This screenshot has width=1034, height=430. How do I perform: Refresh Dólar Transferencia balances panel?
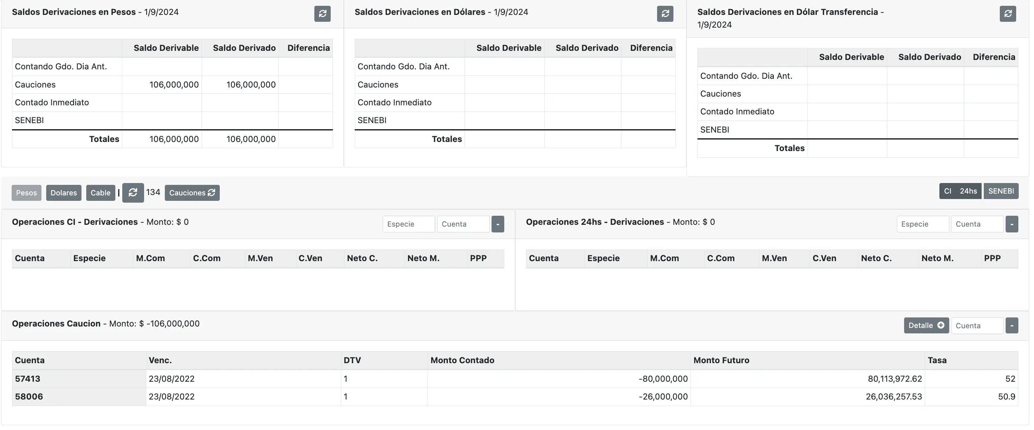pos(1007,14)
